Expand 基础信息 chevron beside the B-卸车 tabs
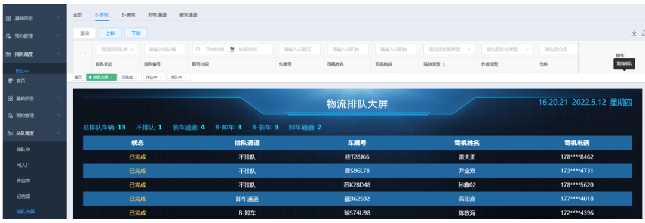Screen dimensions: 645x223 point(59,18)
